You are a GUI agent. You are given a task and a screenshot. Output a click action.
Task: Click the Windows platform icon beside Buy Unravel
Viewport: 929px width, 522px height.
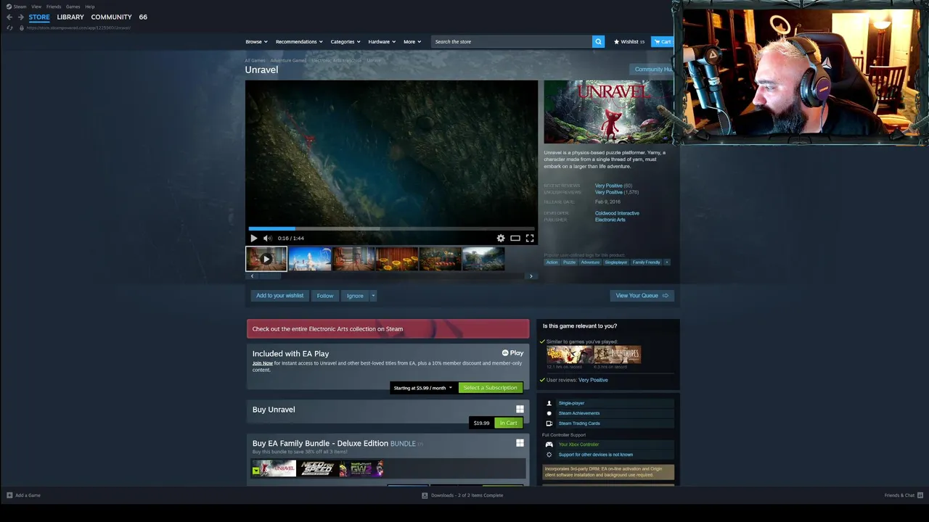[x=520, y=409]
